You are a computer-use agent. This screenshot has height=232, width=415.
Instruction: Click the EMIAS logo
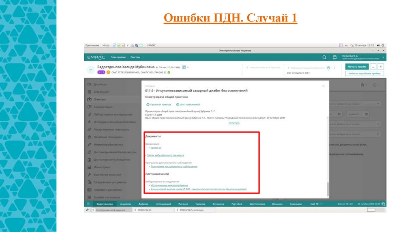point(96,57)
